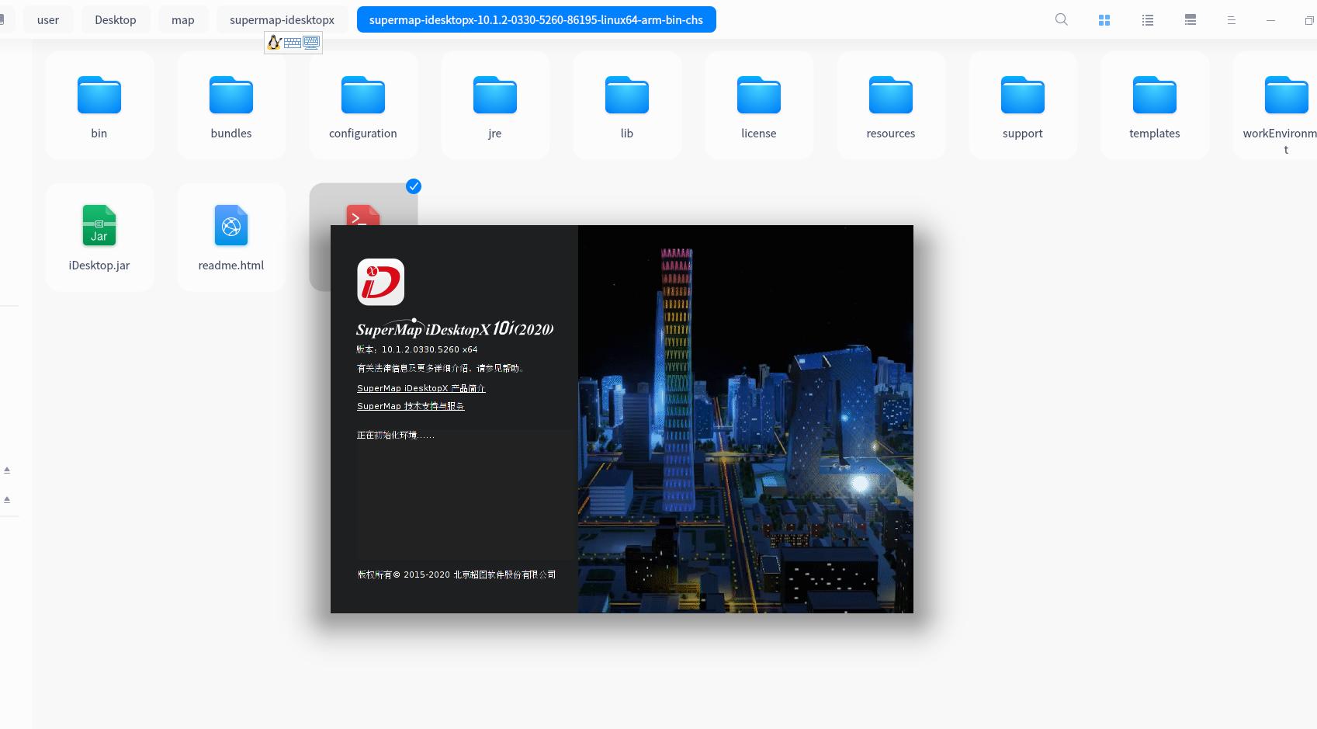Open the bundles folder

click(231, 106)
